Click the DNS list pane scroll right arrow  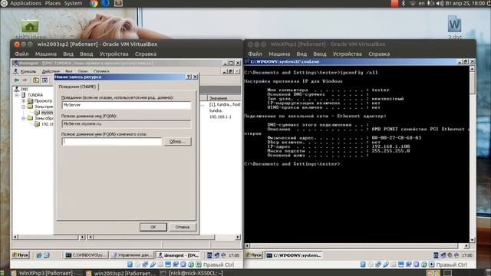point(238,237)
